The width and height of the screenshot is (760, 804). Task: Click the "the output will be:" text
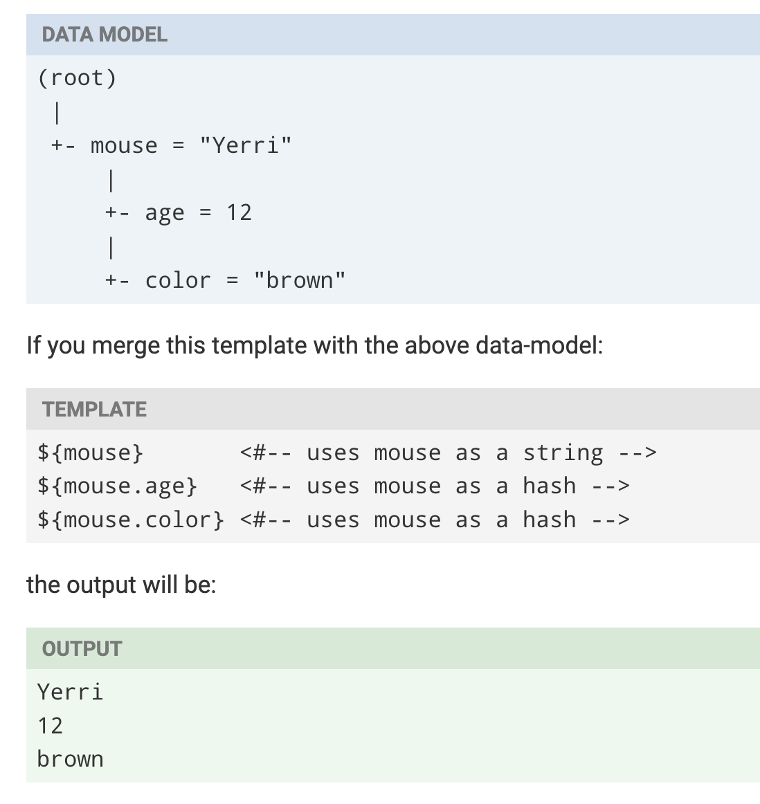(121, 585)
